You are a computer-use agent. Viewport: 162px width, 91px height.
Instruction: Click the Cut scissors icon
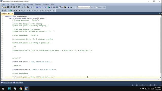(23, 7)
